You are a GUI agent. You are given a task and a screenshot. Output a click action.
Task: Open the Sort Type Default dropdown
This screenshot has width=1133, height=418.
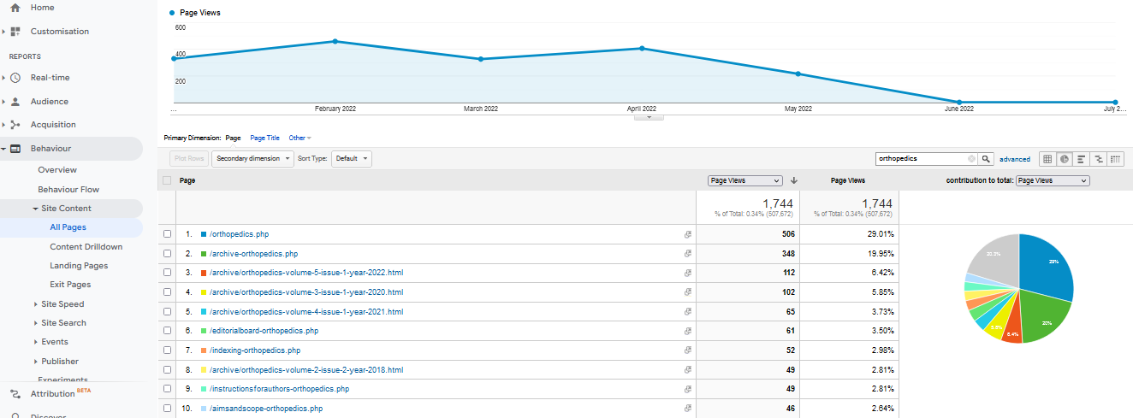tap(352, 159)
